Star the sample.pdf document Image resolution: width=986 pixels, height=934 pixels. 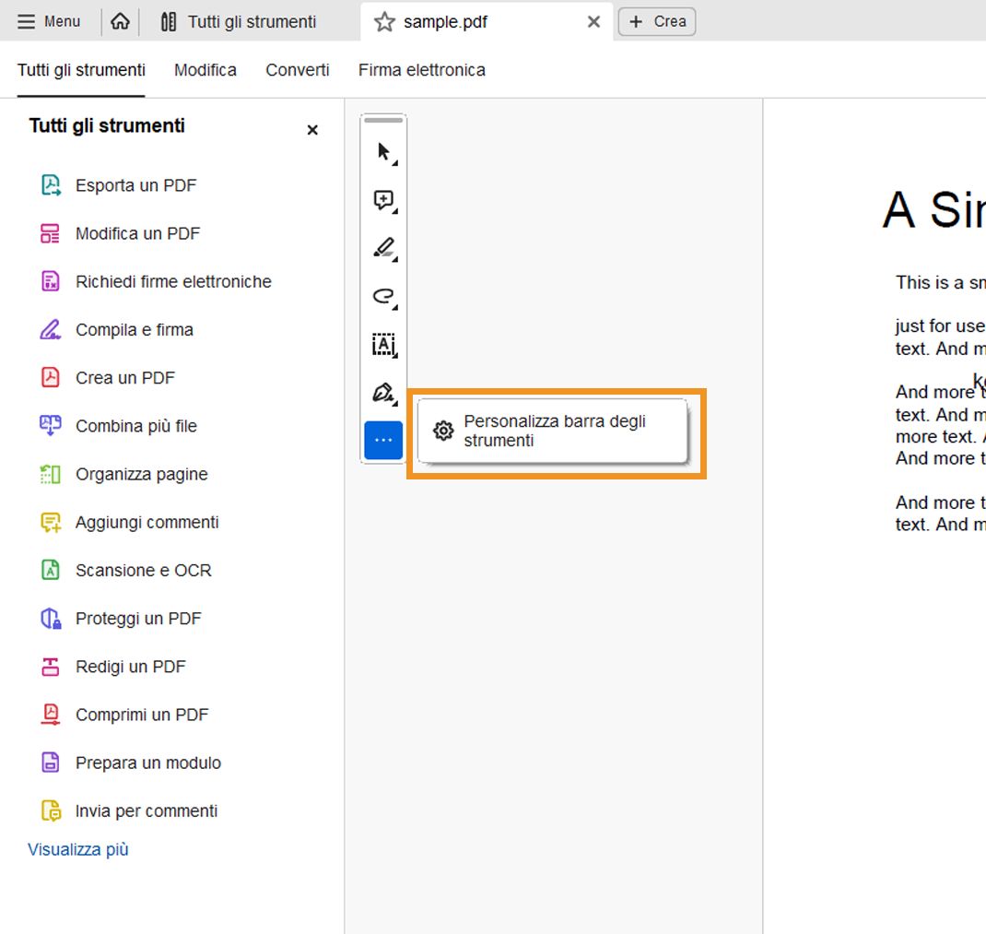click(384, 22)
